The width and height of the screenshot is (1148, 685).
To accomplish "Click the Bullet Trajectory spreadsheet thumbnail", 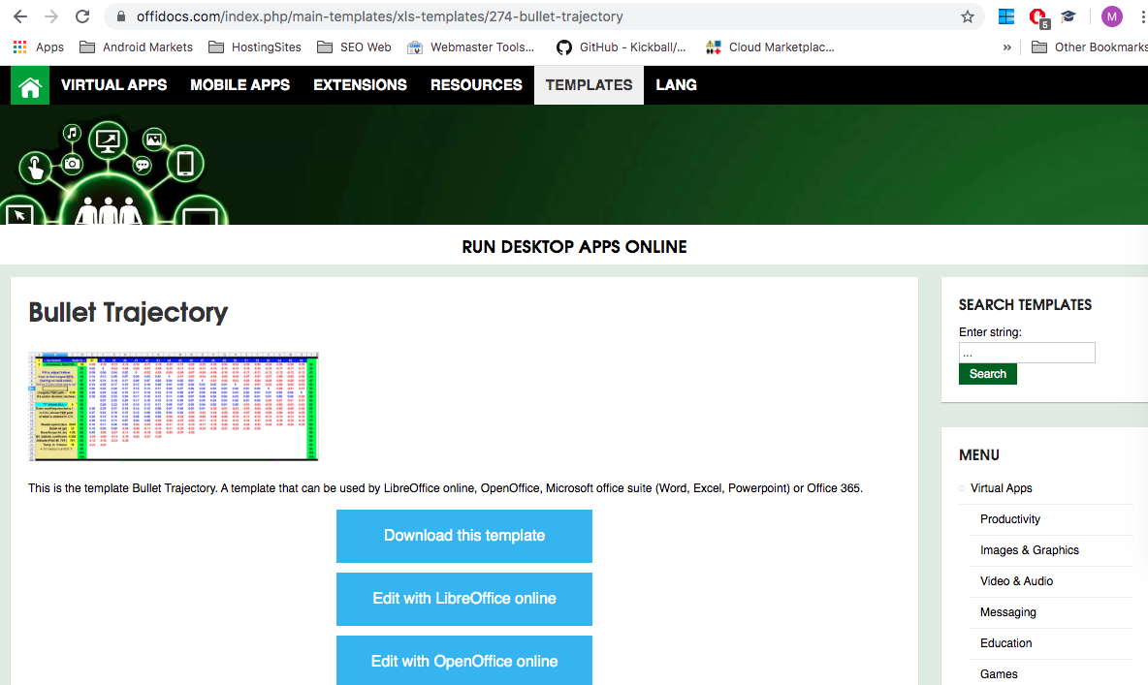I will click(x=173, y=406).
